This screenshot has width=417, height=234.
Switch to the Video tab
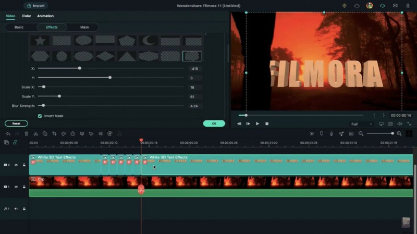click(10, 16)
